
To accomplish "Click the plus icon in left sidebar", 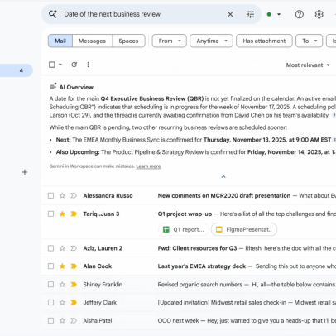I will (25, 172).
